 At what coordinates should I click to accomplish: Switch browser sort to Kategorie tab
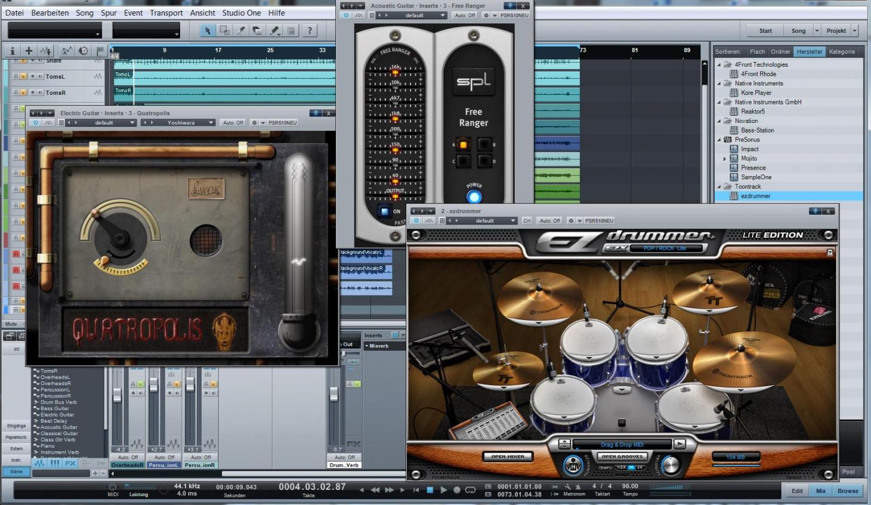click(x=842, y=51)
